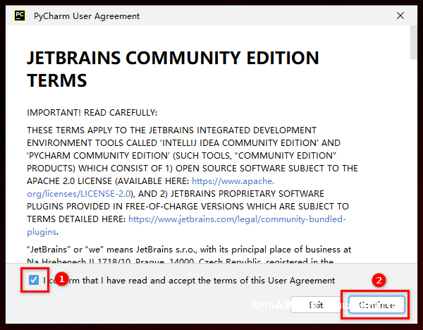Open the JetBrains community-bundled-plugins link

[186, 226]
